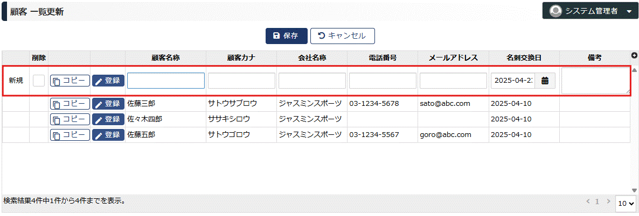Open the calendar date picker icon
639x216 pixels.
545,81
